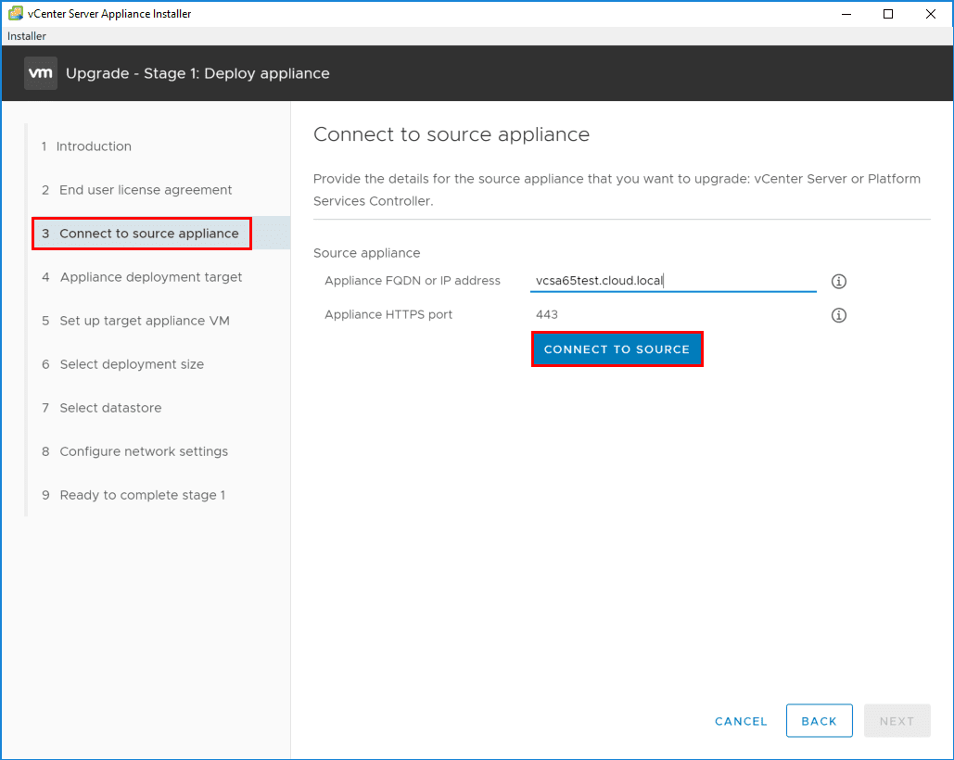Go to step 1 Introduction
This screenshot has width=954, height=760.
tap(94, 146)
